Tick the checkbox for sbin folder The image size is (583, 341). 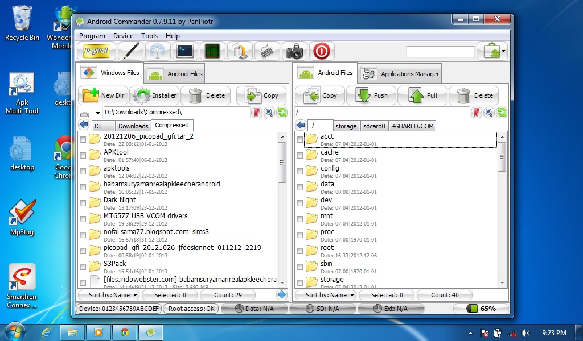tap(299, 267)
